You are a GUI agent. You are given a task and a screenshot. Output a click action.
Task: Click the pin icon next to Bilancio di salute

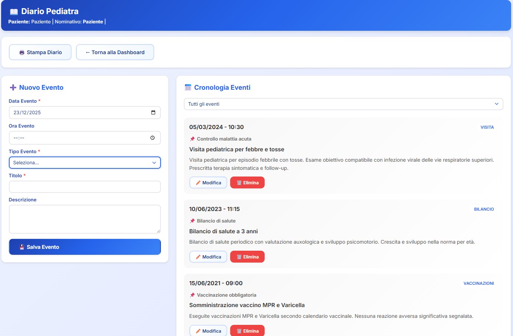point(192,221)
